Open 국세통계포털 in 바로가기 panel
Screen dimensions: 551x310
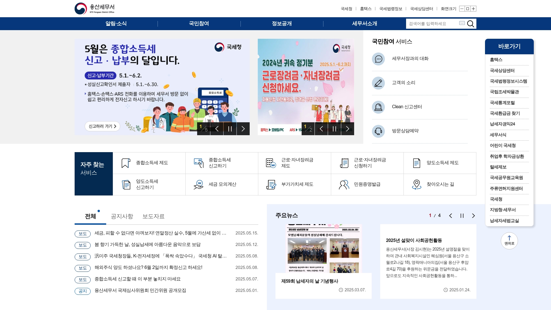pyautogui.click(x=502, y=103)
